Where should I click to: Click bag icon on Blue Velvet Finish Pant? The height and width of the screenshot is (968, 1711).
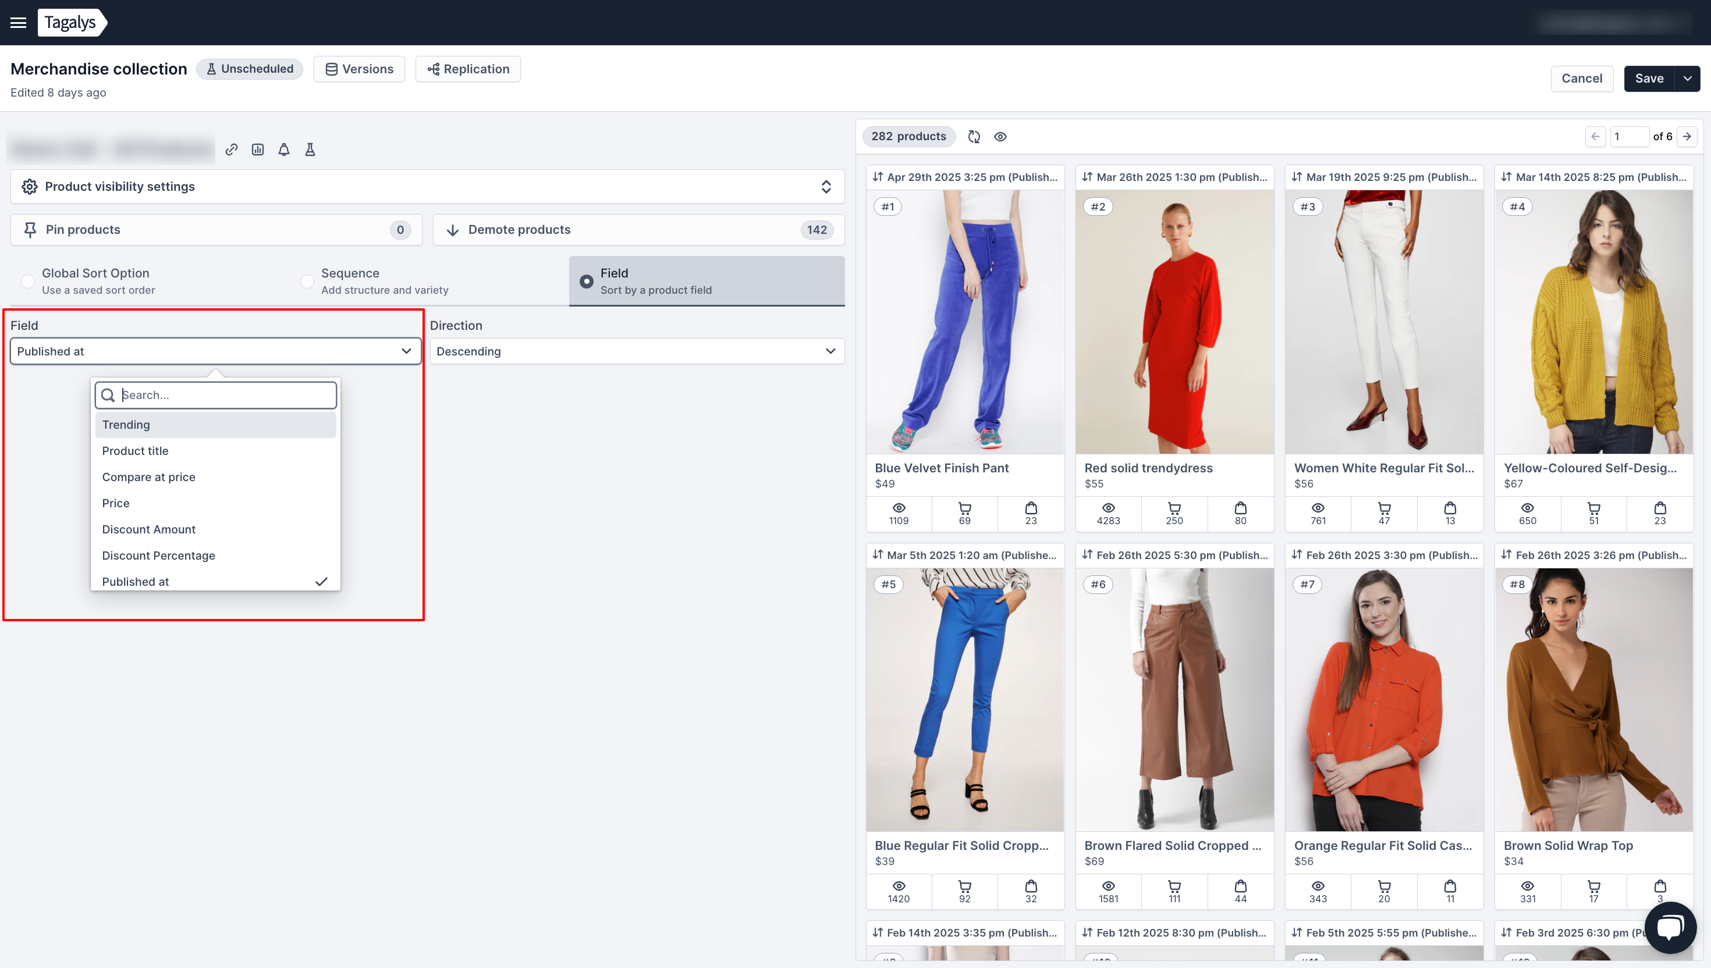1031,508
